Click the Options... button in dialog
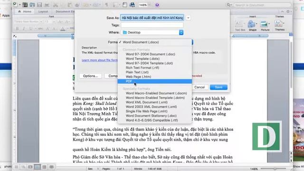304x171 pixels. (91, 76)
